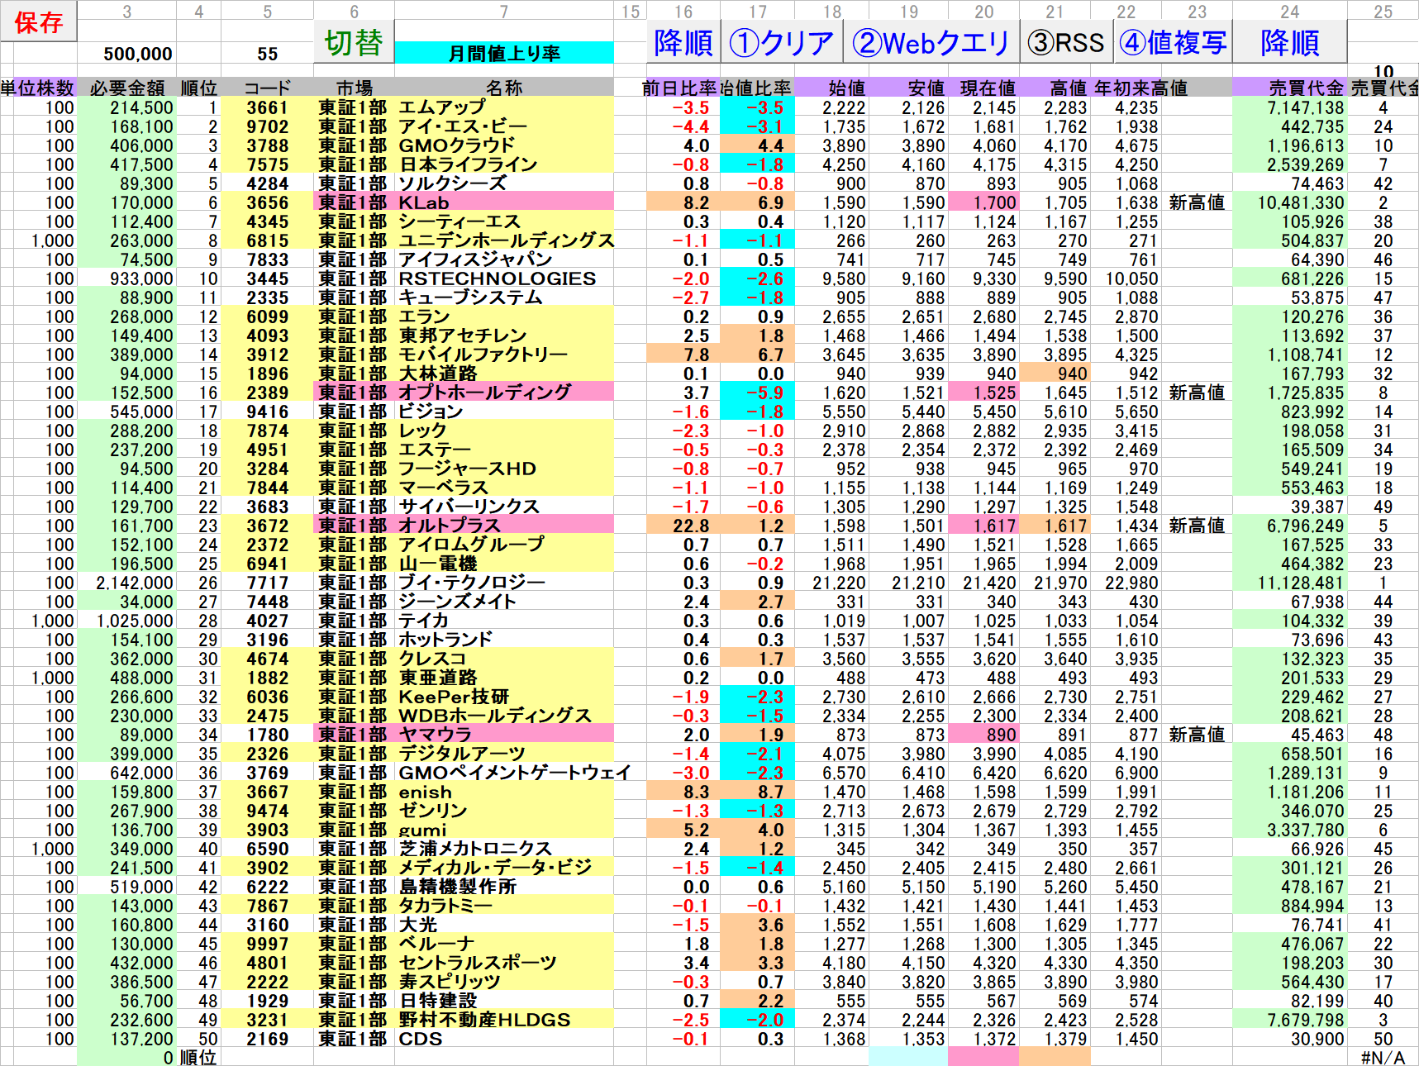This screenshot has height=1066, width=1419.
Task: Select the 島精機製作所 name cell
Action: (504, 887)
